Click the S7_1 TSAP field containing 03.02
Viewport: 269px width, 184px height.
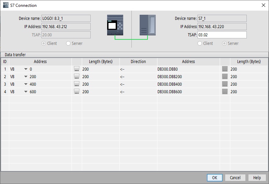[222, 35]
